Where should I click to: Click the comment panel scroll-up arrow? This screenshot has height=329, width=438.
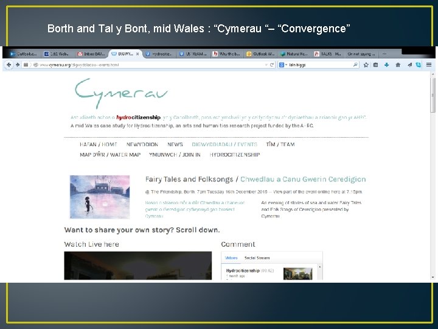coord(320,267)
